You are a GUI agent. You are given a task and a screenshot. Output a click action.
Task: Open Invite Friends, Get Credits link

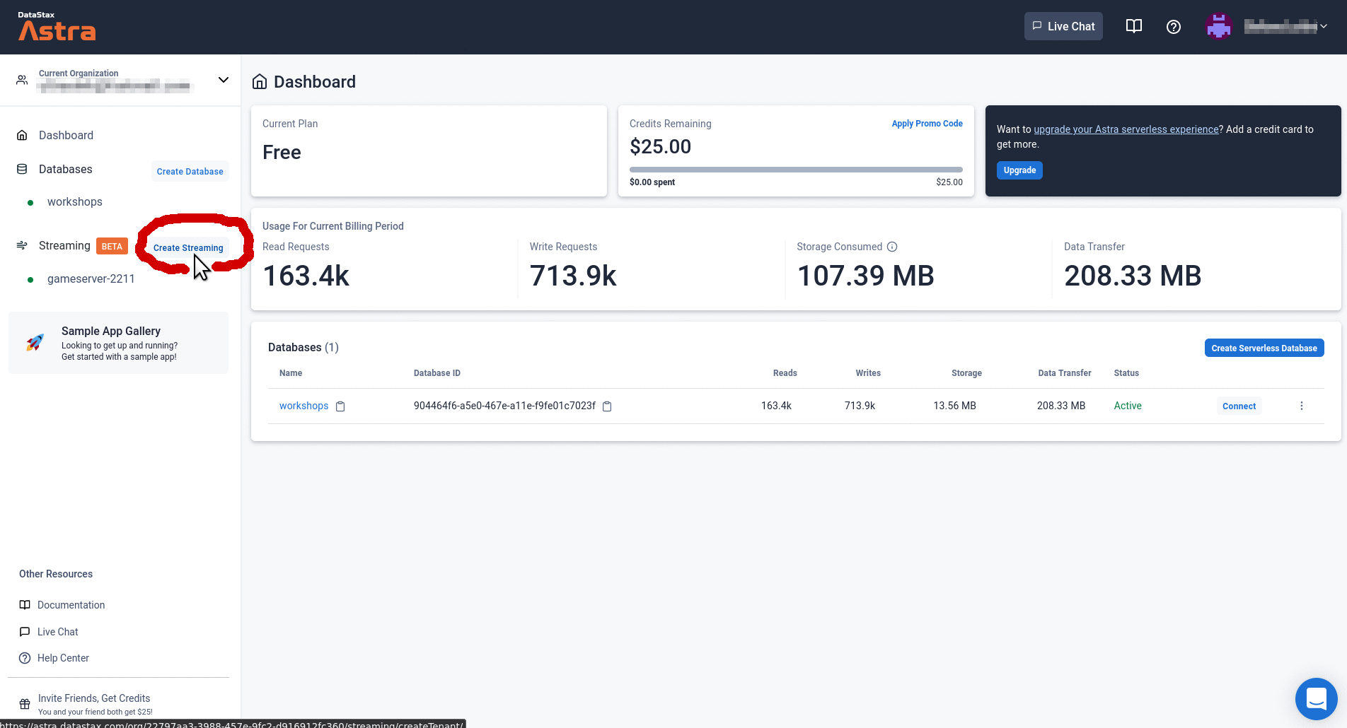(x=94, y=698)
